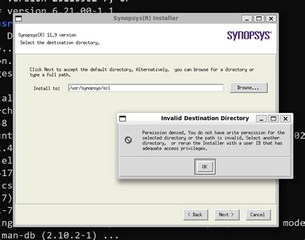Click the 'Permission denied' error message text
The width and height of the screenshot is (305, 240).
(214, 141)
